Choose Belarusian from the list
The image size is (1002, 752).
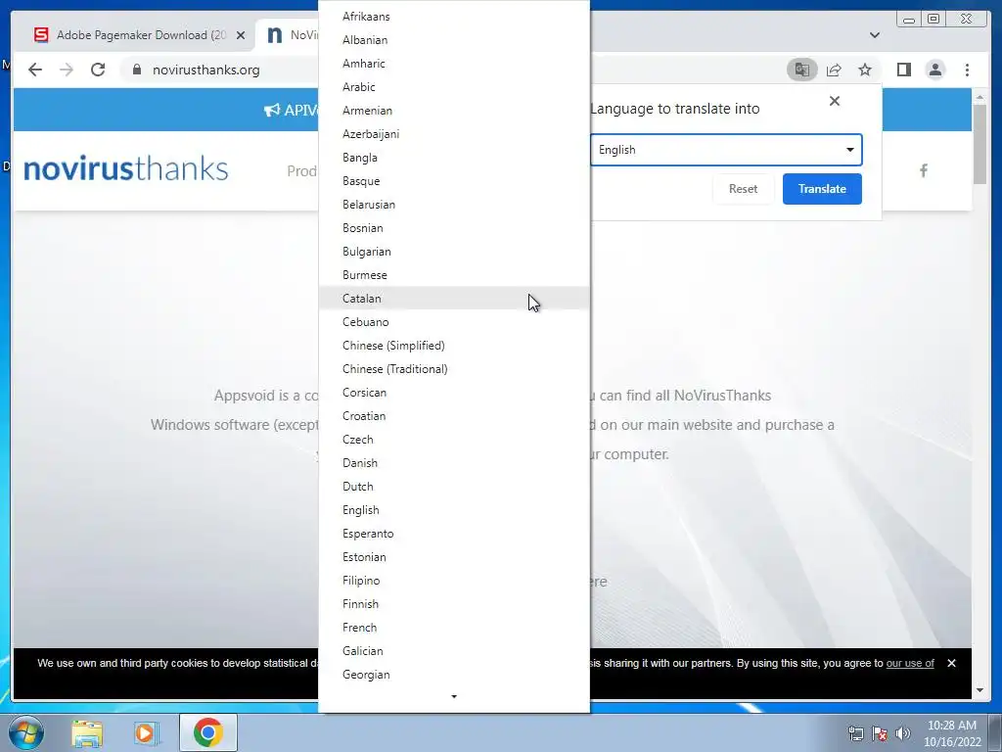coord(454,205)
